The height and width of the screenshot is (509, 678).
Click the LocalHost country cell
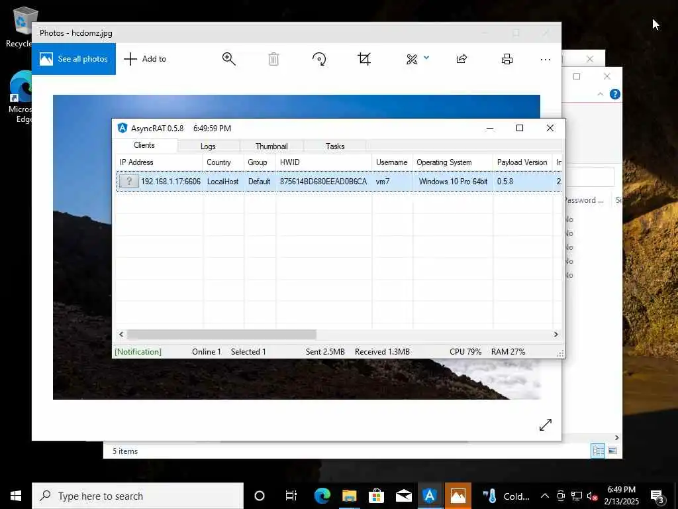pyautogui.click(x=222, y=182)
